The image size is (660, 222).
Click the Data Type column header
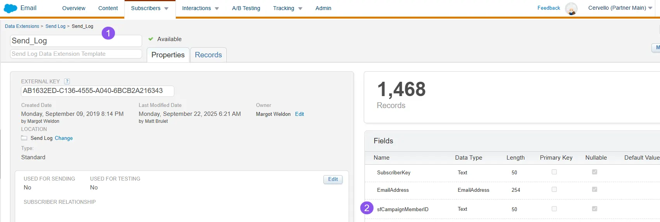click(x=469, y=158)
